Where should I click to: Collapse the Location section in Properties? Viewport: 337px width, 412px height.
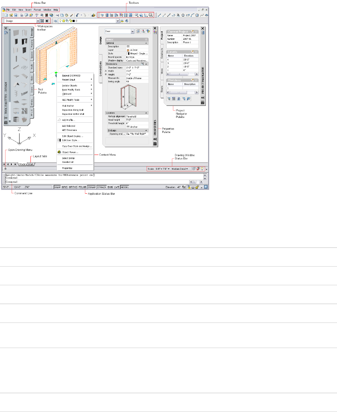[146, 113]
